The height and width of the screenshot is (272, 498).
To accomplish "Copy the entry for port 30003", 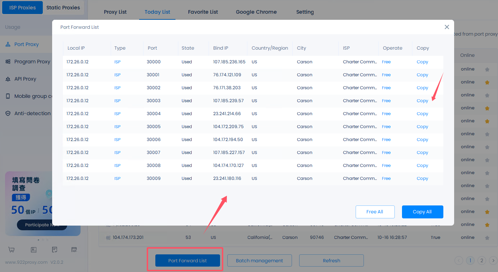I will coord(422,101).
